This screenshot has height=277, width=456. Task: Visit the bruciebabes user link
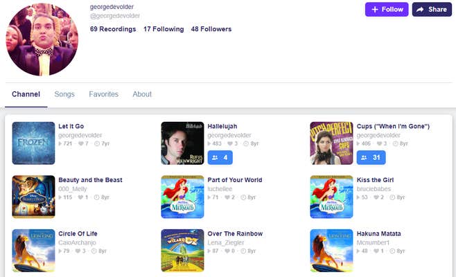coord(375,188)
